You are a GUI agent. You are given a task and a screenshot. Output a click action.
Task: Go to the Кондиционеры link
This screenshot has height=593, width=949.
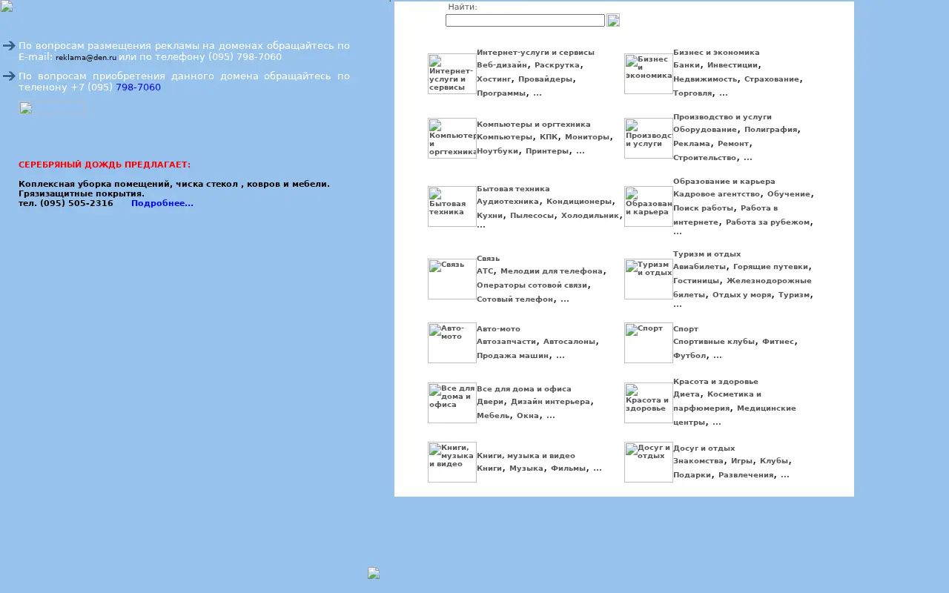click(x=579, y=202)
